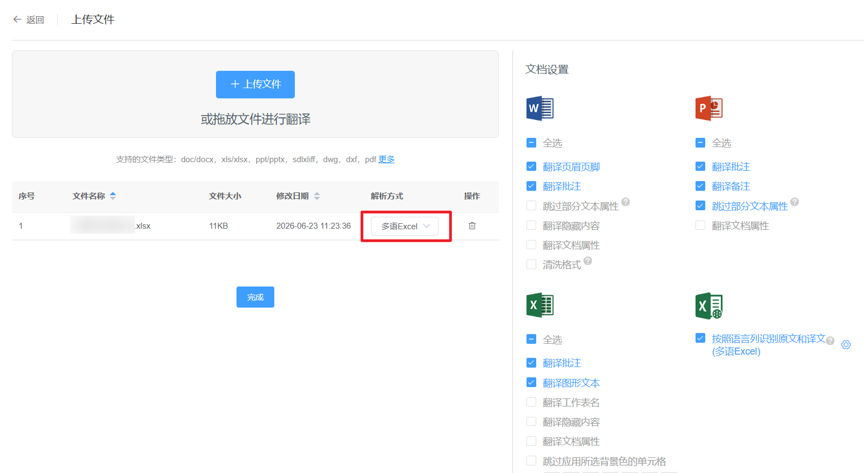Toggle Word 全选 checkbox

531,143
